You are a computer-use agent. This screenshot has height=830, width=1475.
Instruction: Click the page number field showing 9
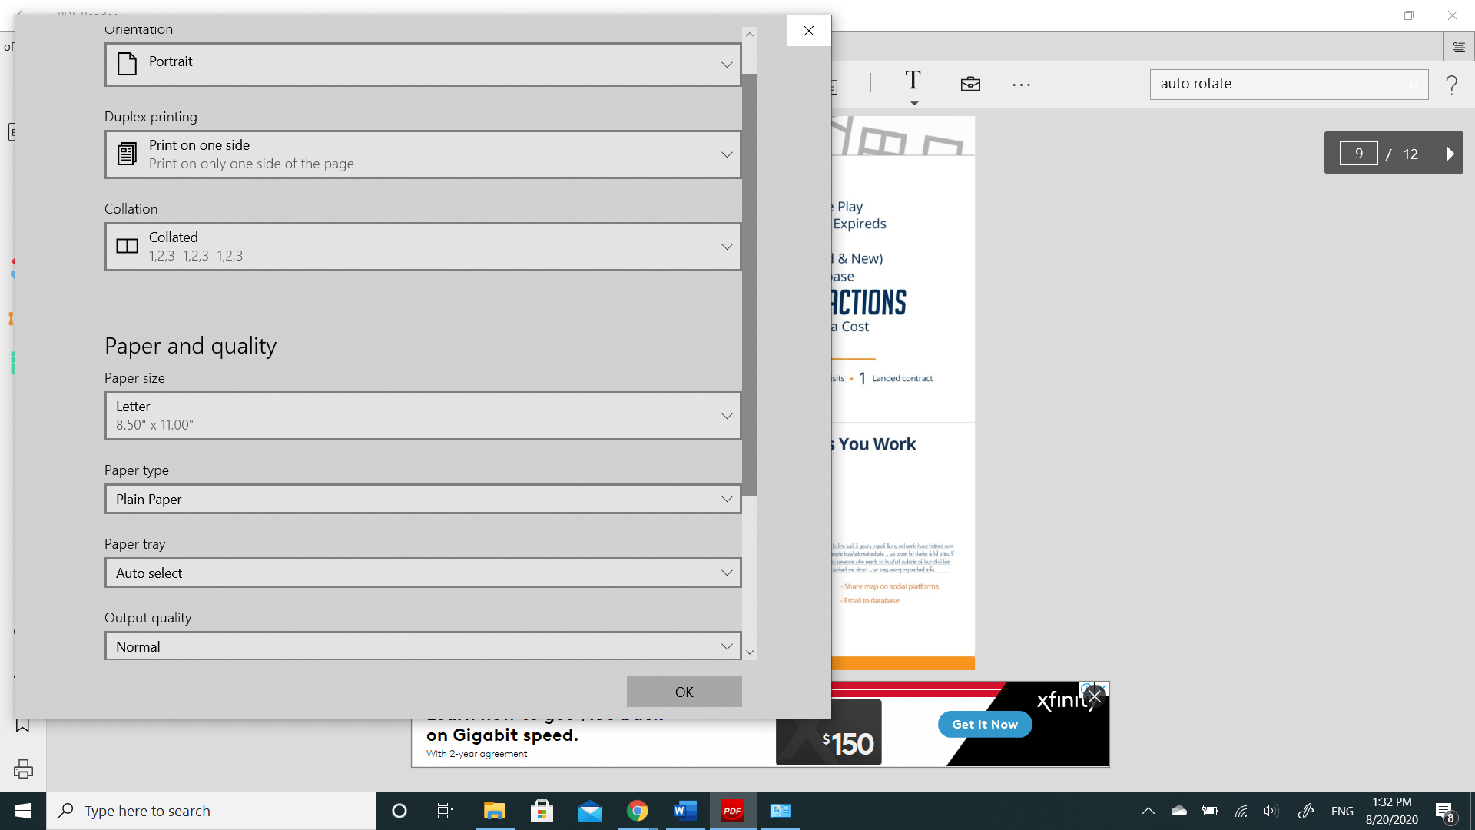[x=1358, y=153]
